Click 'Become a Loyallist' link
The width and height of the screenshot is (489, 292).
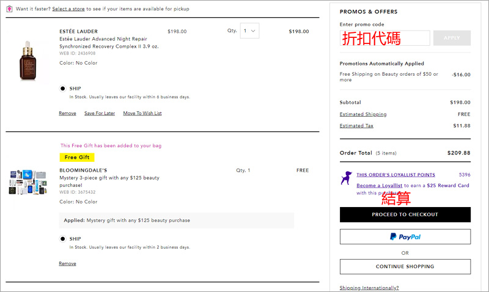(380, 185)
